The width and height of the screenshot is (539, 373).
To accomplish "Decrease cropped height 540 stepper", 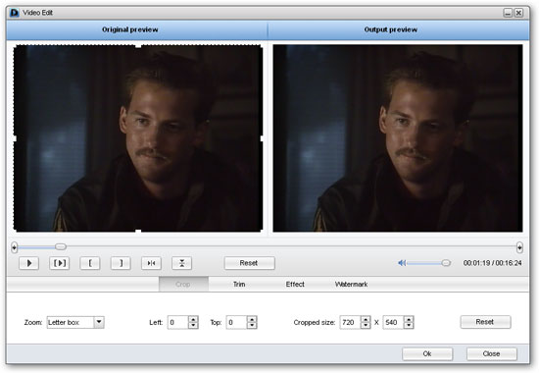I will tap(409, 326).
